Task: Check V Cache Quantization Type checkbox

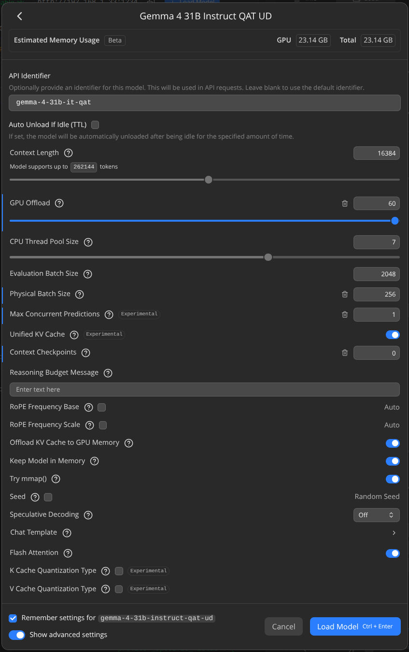Action: click(119, 589)
